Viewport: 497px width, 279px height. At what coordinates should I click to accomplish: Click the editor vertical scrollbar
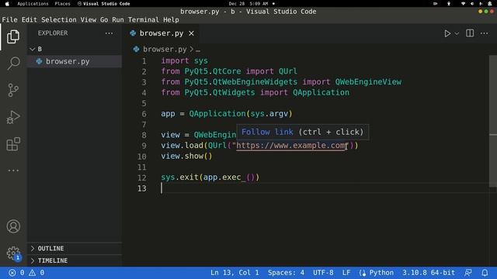493,122
